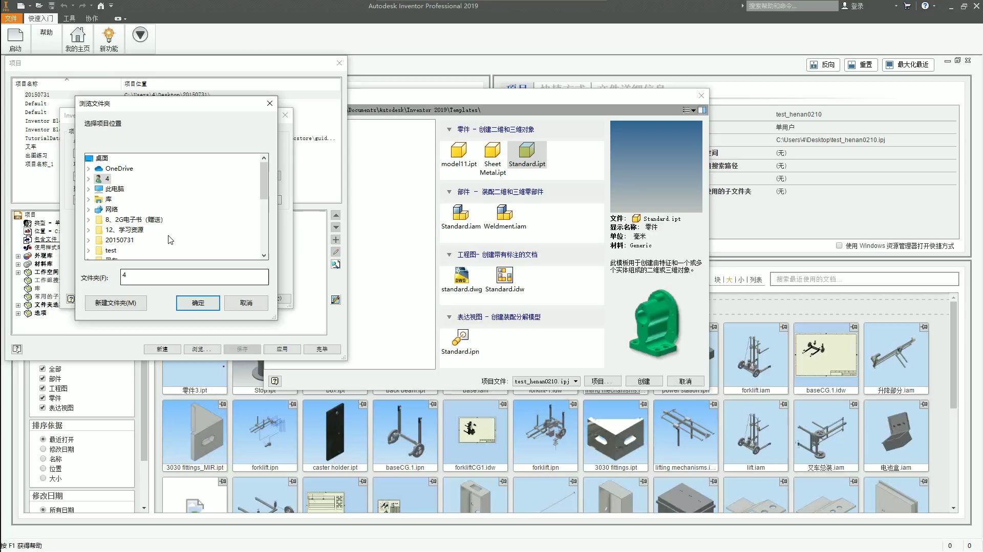The width and height of the screenshot is (983, 552).
Task: Select the standard.dwg drawing template
Action: (x=461, y=280)
